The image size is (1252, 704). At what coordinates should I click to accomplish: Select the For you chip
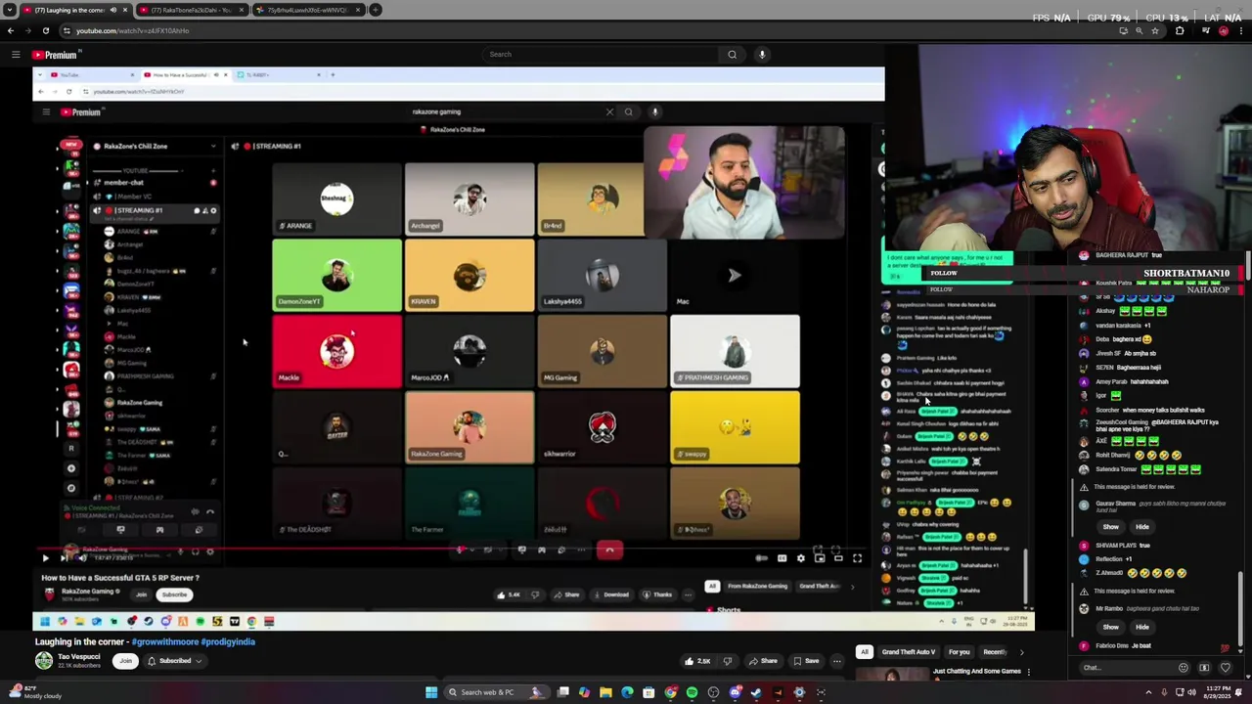[959, 652]
